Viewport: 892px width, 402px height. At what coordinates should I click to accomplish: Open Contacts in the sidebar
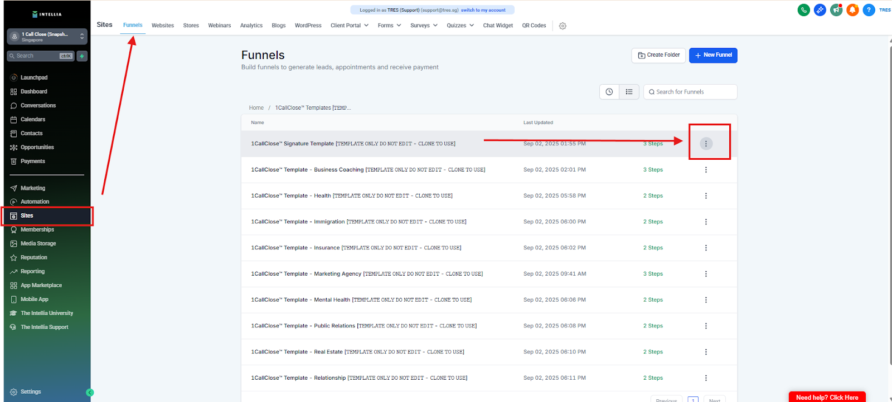coord(31,134)
